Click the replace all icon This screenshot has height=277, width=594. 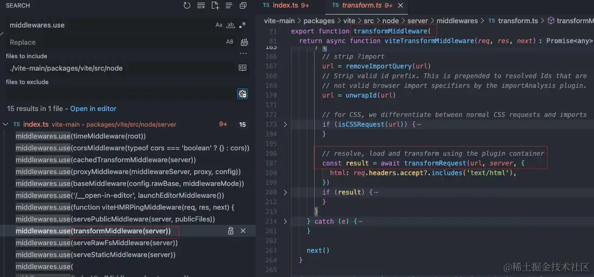(x=245, y=42)
